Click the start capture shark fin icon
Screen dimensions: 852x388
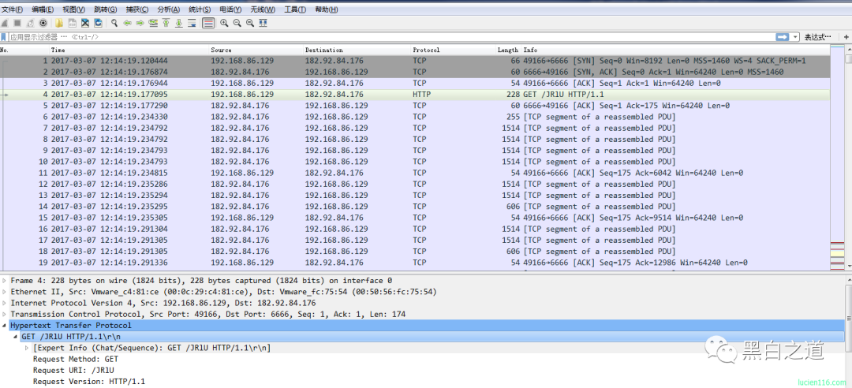(x=5, y=23)
